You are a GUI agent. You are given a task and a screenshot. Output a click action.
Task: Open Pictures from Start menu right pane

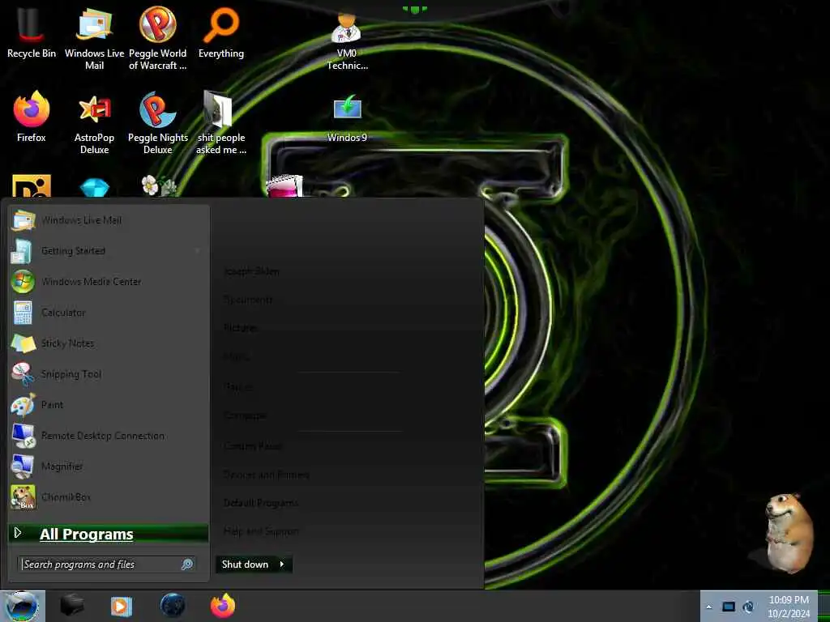click(x=240, y=328)
